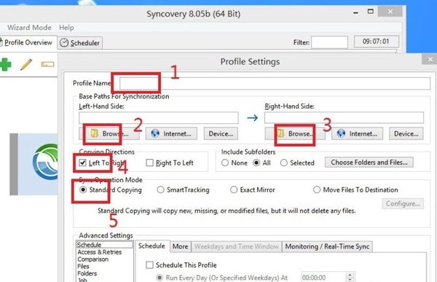Click the Right-Hand Side path field
The image size is (437, 282).
344,117
